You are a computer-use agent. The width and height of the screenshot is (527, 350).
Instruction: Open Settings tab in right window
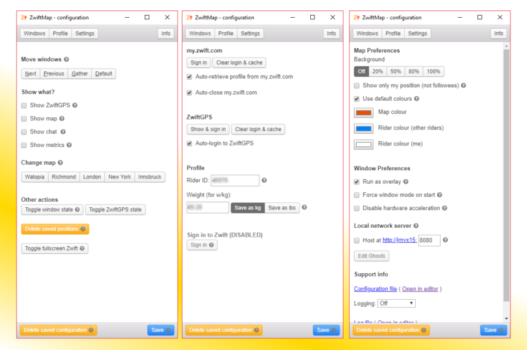(417, 34)
